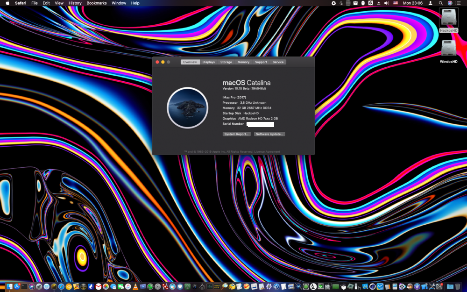Open Finder from the Dock

9,287
